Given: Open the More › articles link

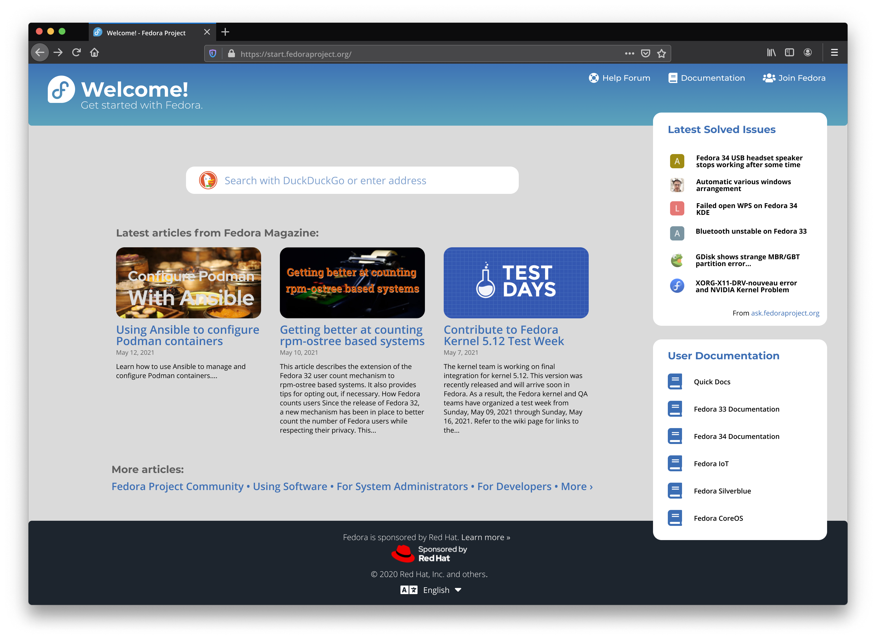Looking at the screenshot, I should point(577,487).
